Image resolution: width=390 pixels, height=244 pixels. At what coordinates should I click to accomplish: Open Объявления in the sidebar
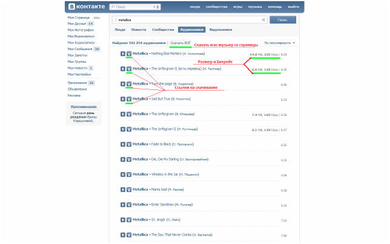(77, 89)
